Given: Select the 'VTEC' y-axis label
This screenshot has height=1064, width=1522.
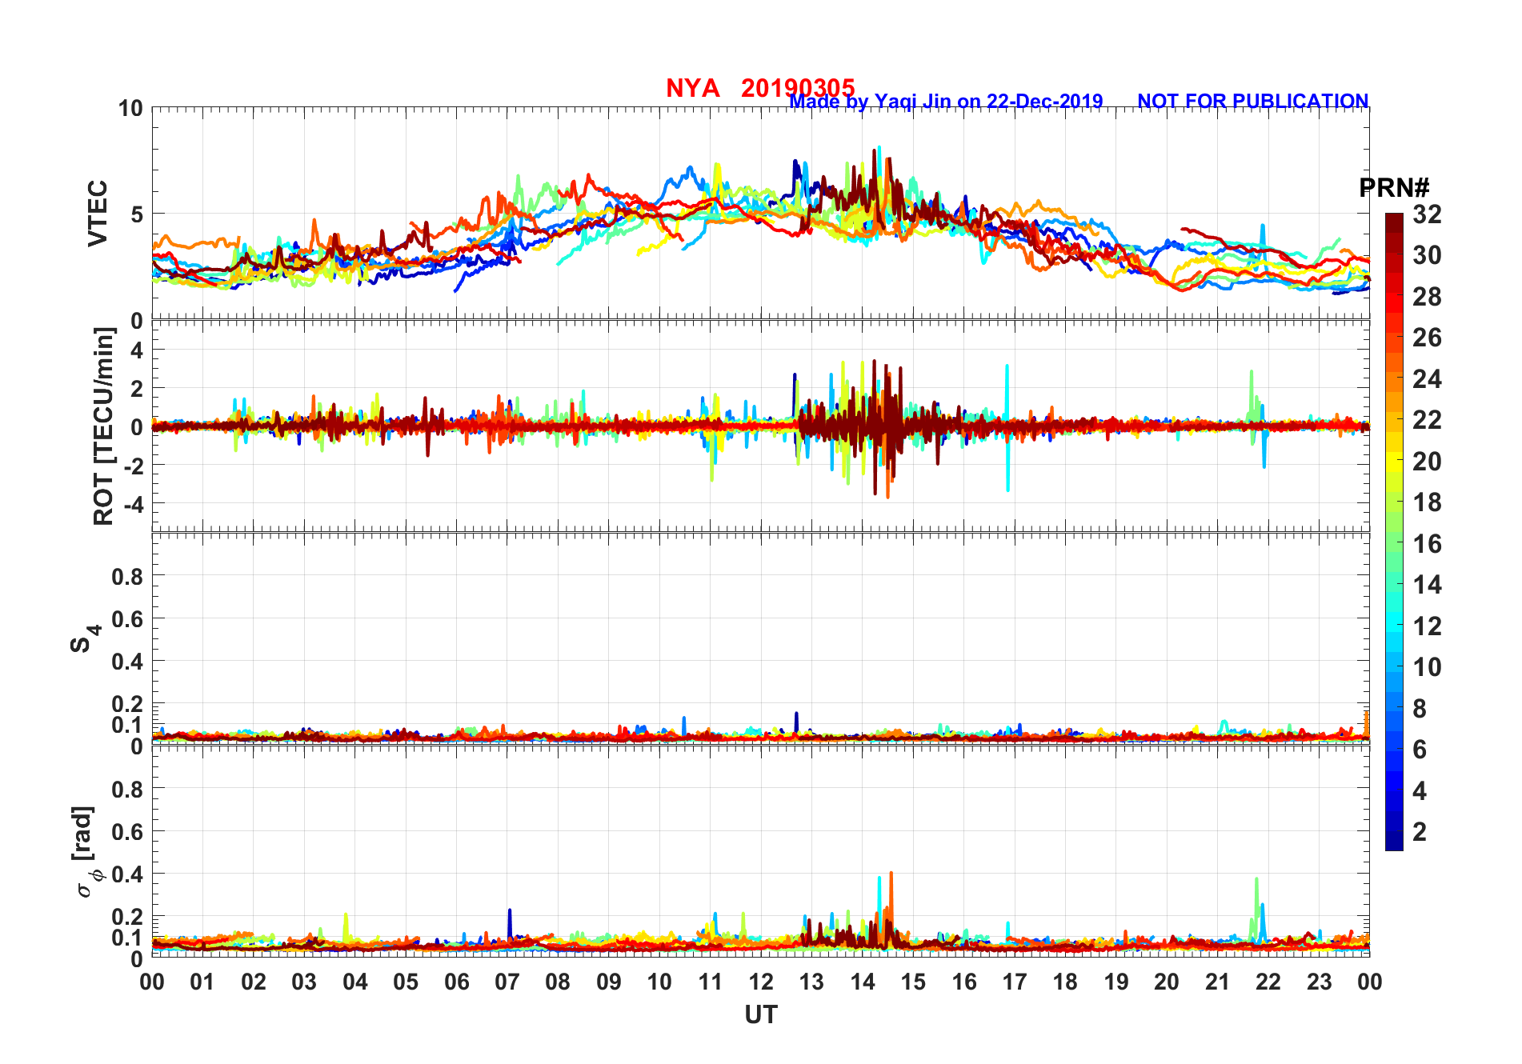Looking at the screenshot, I should click(x=97, y=214).
